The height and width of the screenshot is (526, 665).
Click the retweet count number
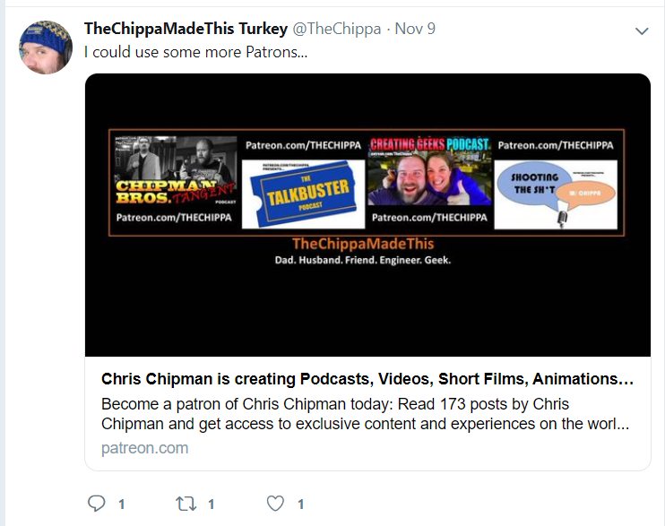[x=211, y=504]
